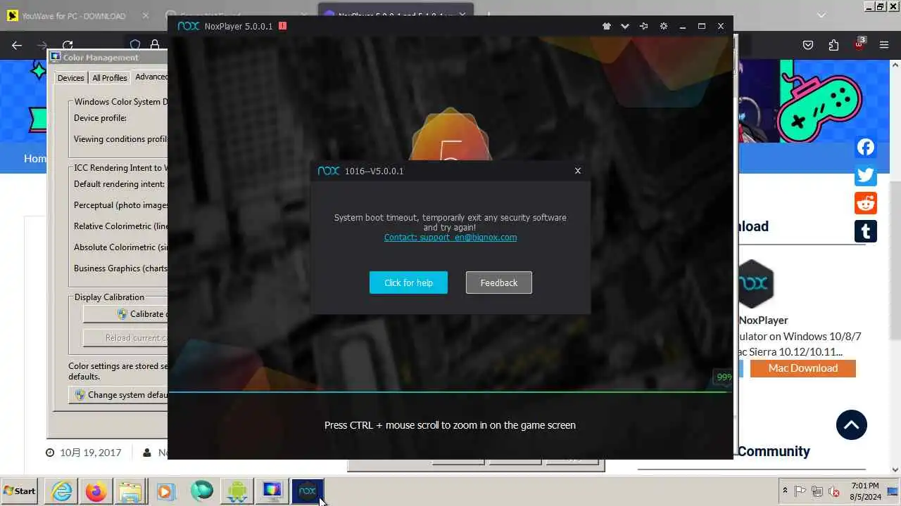The height and width of the screenshot is (506, 901).
Task: Open Pocket save icon in Firefox toolbar
Action: tap(808, 45)
